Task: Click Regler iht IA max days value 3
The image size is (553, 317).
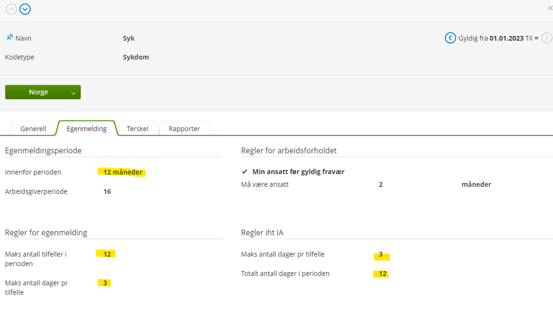Action: pos(381,254)
